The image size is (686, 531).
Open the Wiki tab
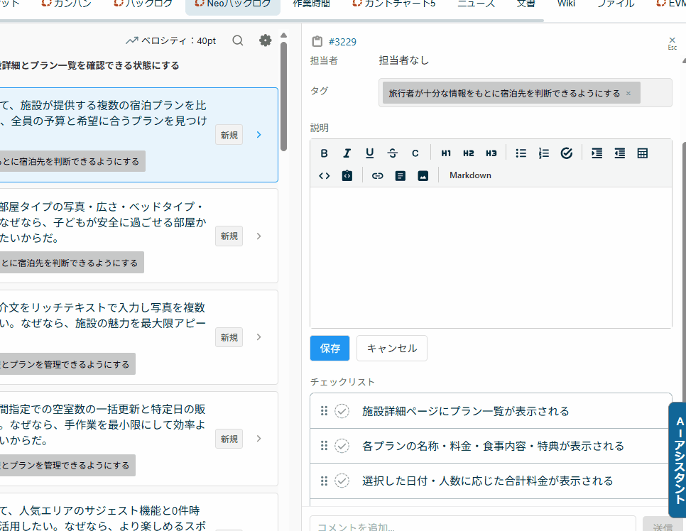[566, 4]
